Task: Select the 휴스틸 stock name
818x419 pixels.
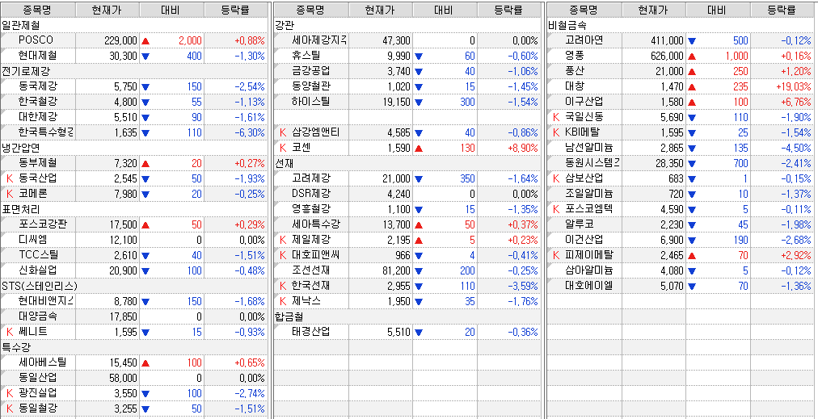Action: pyautogui.click(x=306, y=56)
